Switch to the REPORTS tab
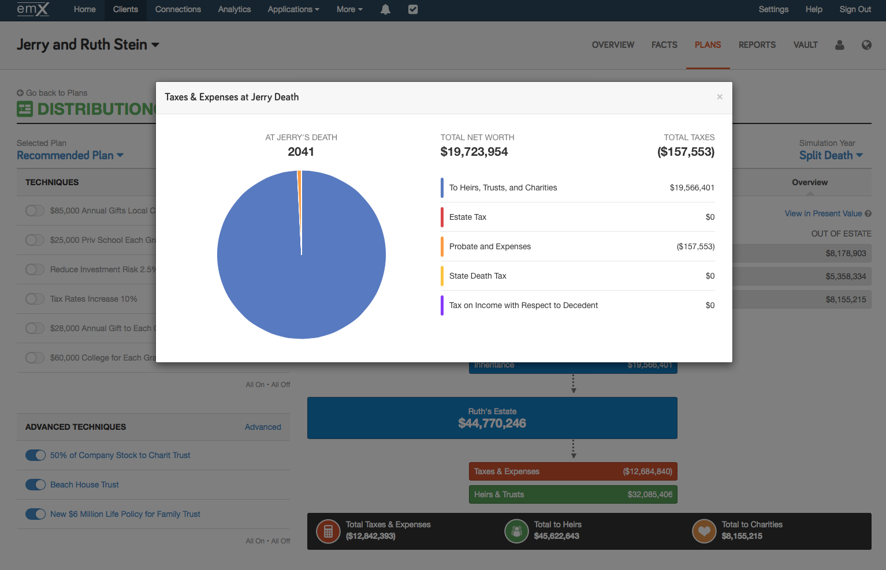 [x=757, y=44]
